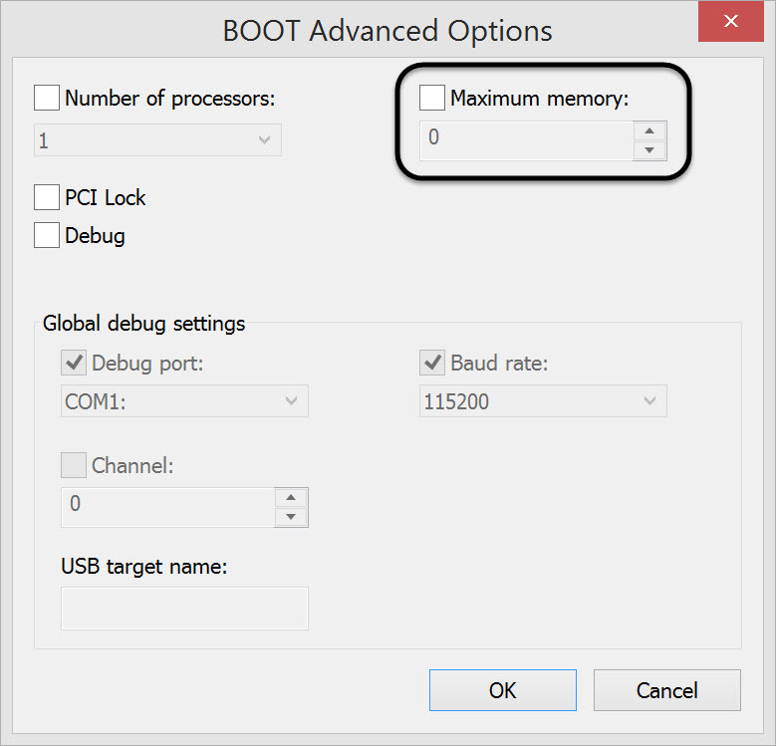Decrease Maximum memory with down arrow

point(649,149)
